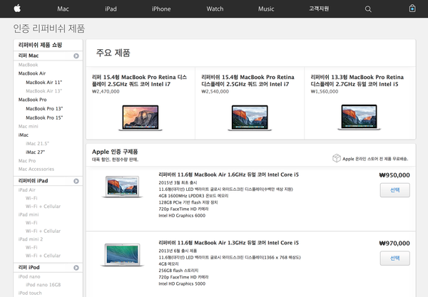Select Mac Accessories in sidebar
The image size is (428, 297).
36,170
